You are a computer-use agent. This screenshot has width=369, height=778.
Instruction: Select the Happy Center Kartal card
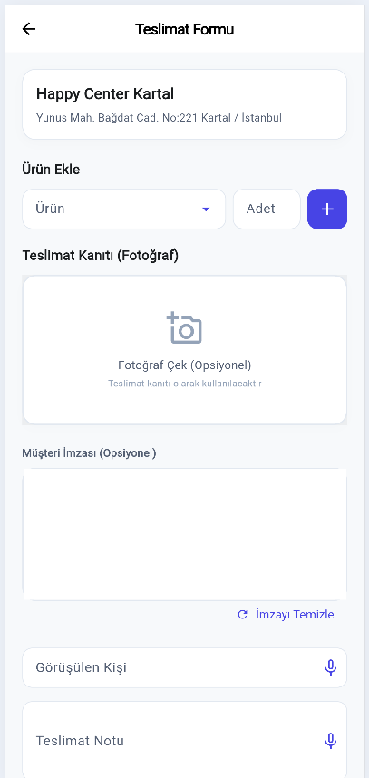point(185,104)
